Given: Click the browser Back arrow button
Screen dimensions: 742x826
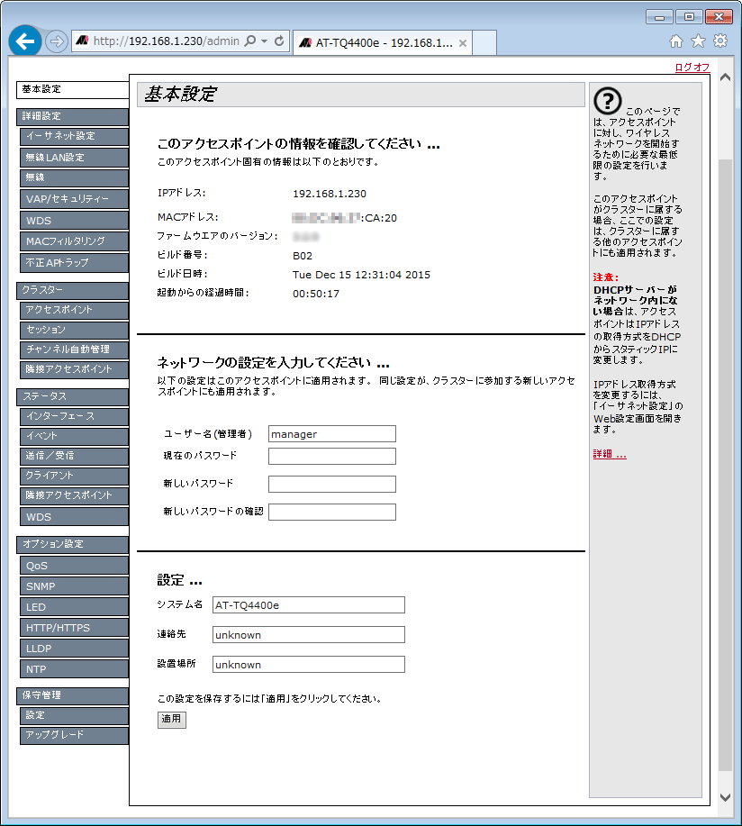Looking at the screenshot, I should (24, 41).
